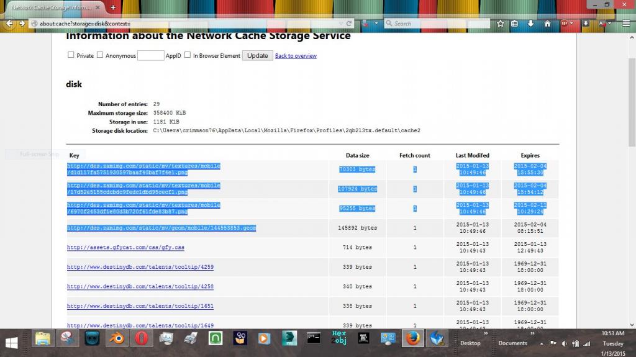Enable the Private checkbox

point(71,55)
